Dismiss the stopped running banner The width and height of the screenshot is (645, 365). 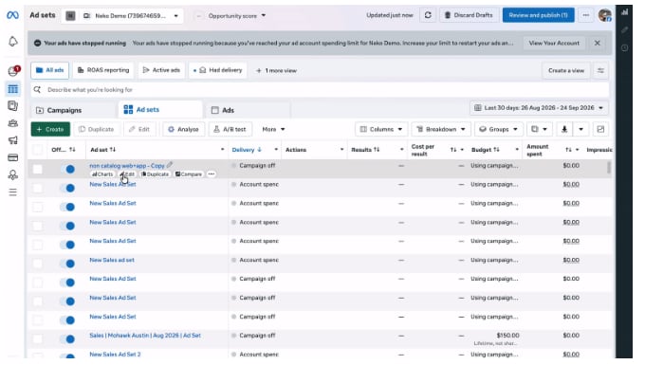click(x=598, y=43)
